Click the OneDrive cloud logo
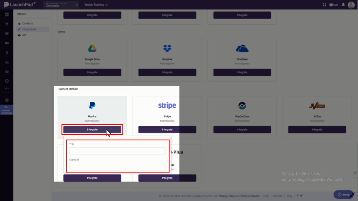Image resolution: width=358 pixels, height=201 pixels. [242, 49]
